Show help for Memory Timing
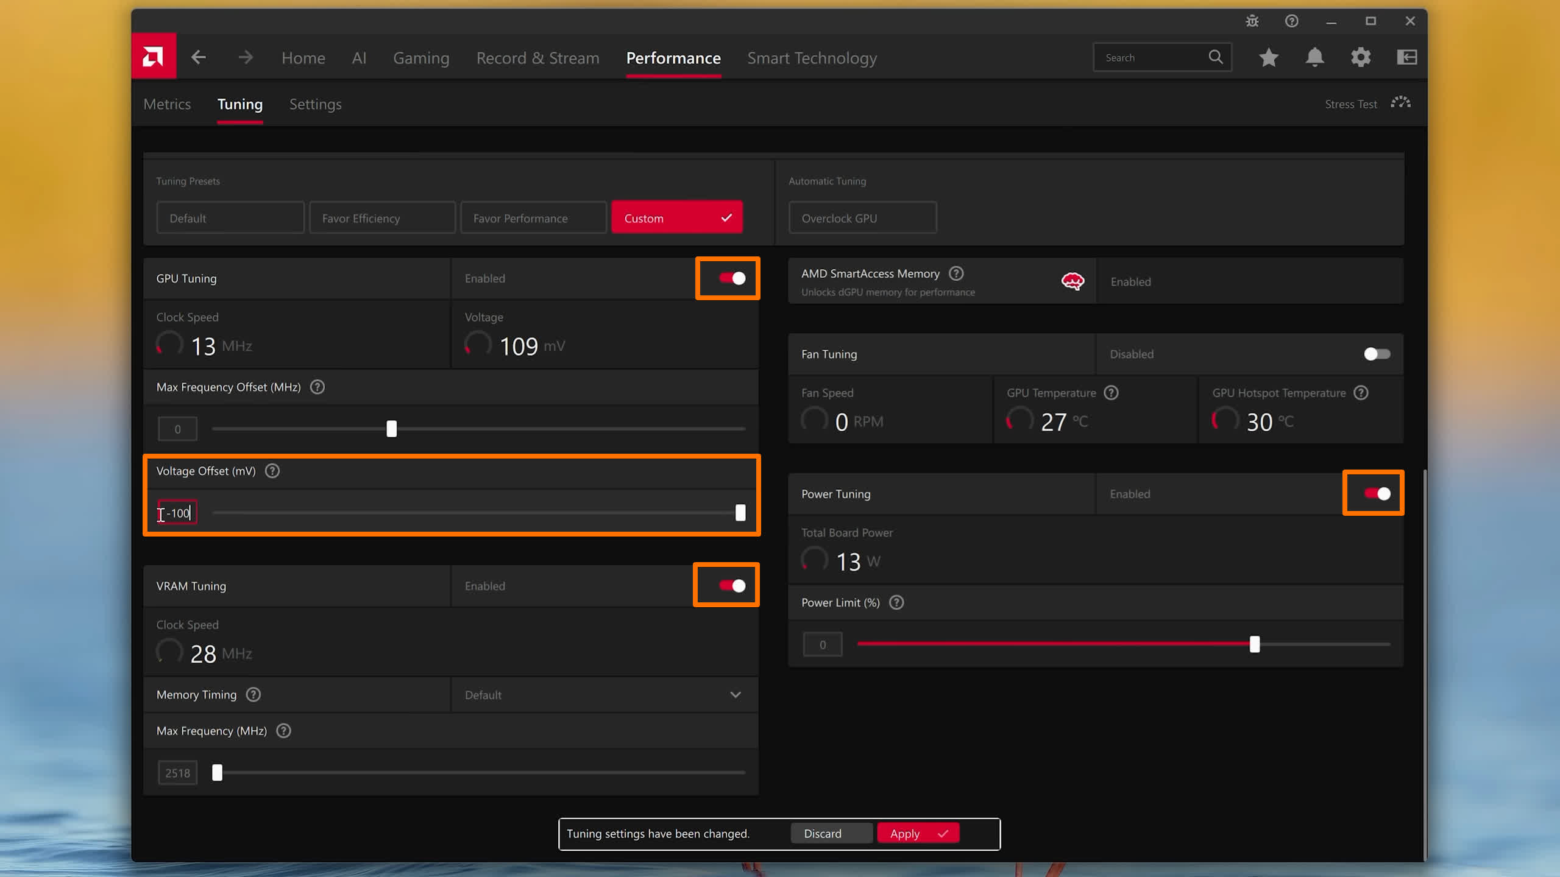The height and width of the screenshot is (877, 1560). pyautogui.click(x=253, y=695)
